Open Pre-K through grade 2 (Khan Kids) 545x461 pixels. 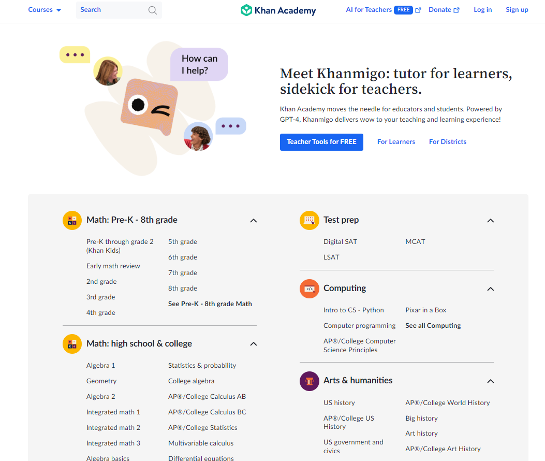[120, 246]
